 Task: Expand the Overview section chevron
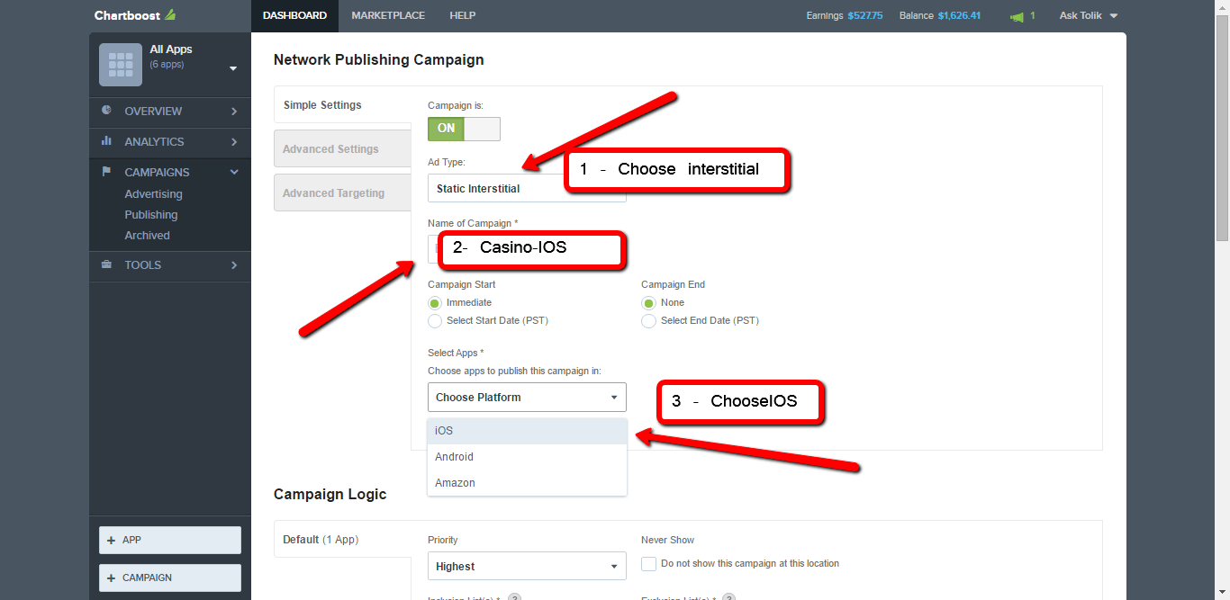pos(234,112)
